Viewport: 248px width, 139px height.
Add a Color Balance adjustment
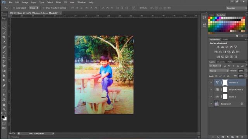(x=220, y=52)
